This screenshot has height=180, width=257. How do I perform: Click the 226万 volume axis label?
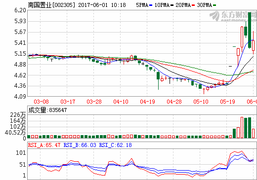(18, 115)
